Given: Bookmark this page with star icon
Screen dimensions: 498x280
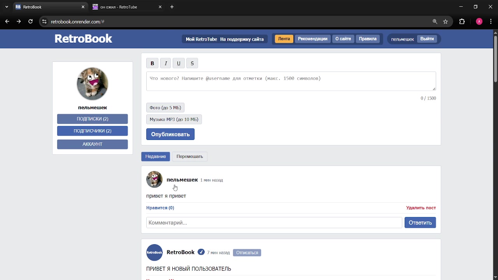Looking at the screenshot, I should pos(445,22).
